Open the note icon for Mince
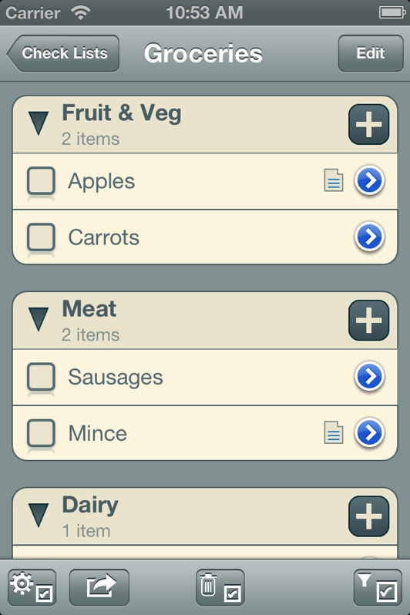410x615 pixels. pos(334,432)
